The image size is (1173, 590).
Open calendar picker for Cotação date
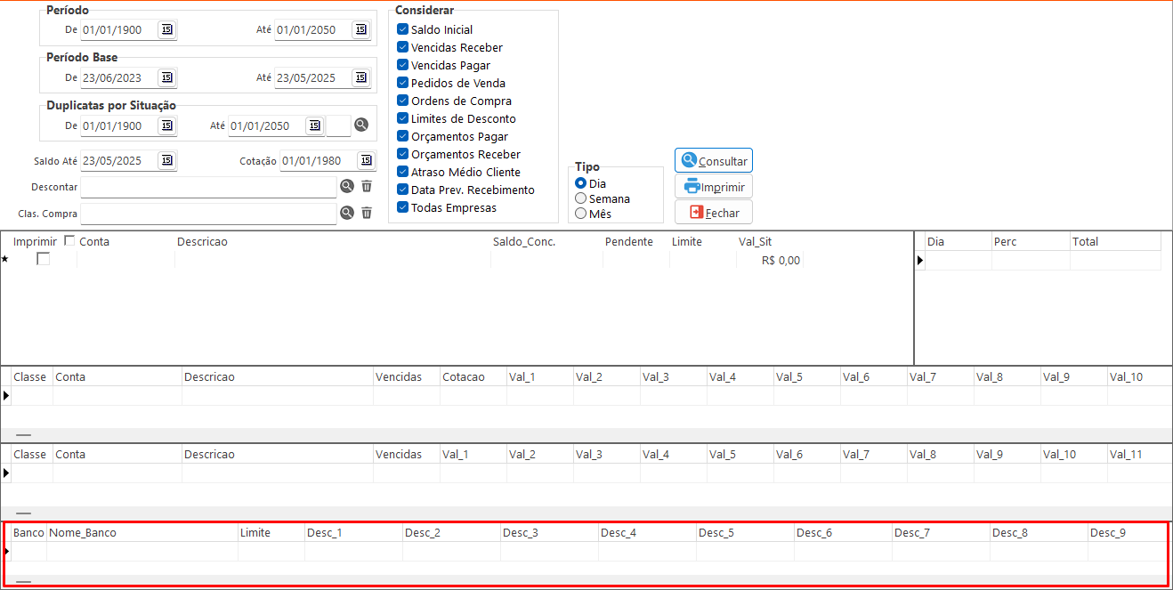(366, 161)
